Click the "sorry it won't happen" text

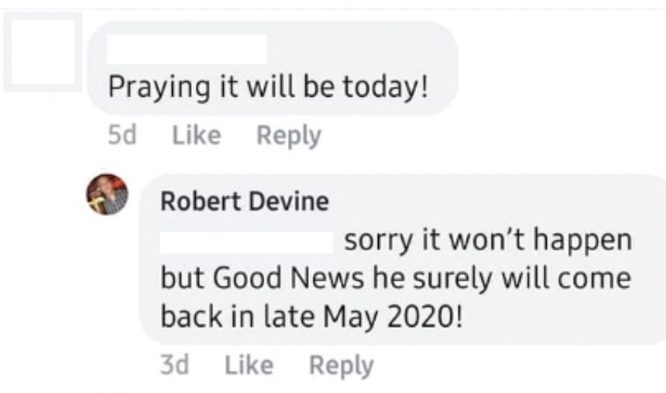point(487,241)
